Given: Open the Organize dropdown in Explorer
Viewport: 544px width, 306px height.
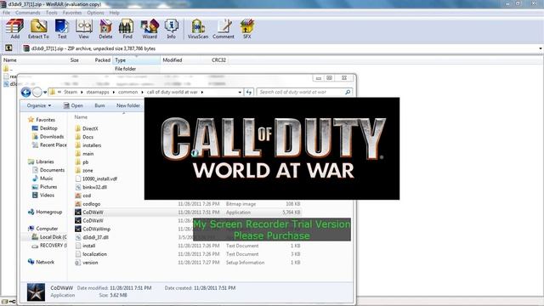Looking at the screenshot, I should (39, 105).
